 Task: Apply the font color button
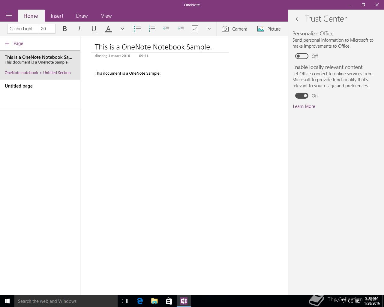[x=108, y=29]
